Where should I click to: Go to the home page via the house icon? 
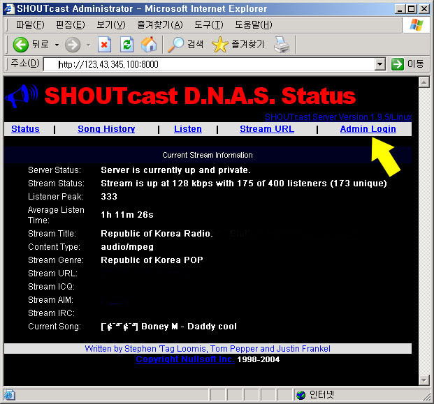[x=149, y=45]
